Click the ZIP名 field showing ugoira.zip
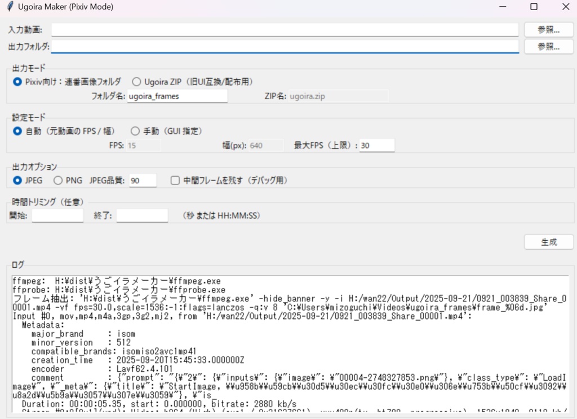The image size is (577, 419). coord(338,96)
